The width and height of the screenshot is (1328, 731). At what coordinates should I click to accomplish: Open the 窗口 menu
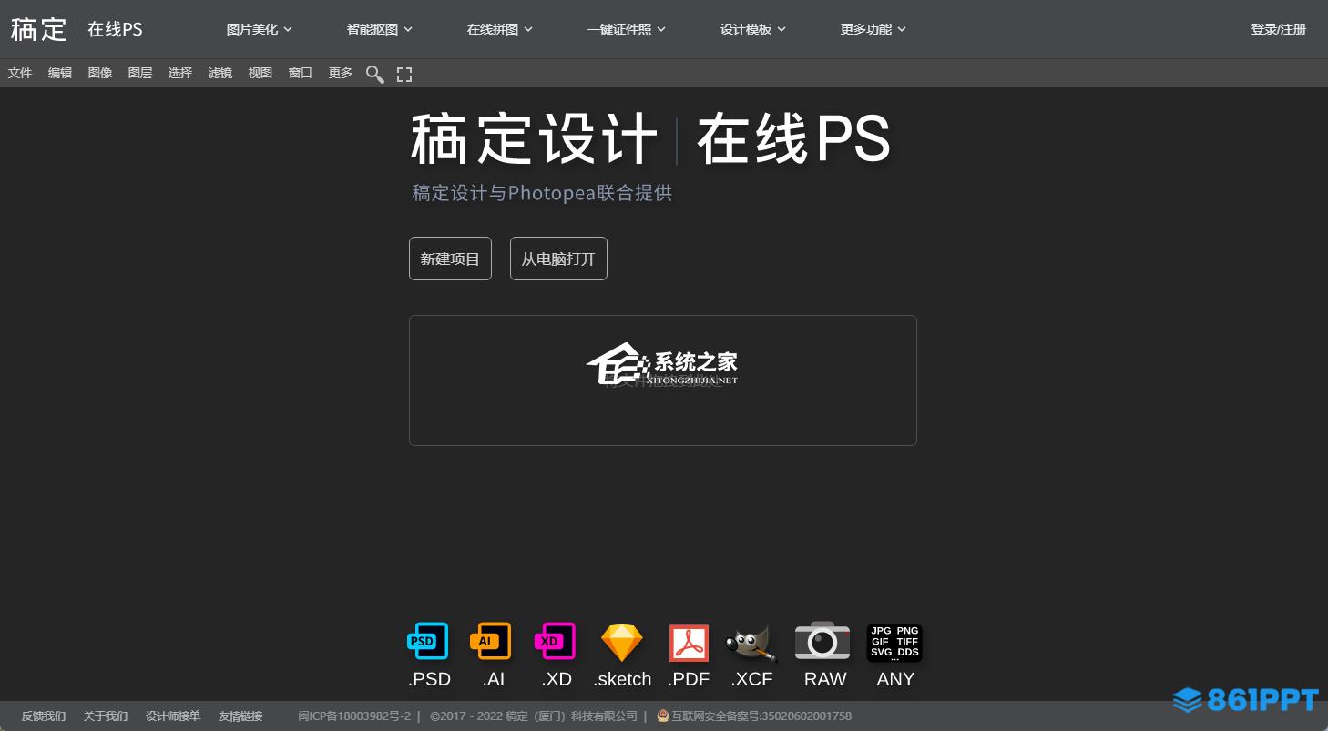pos(301,73)
